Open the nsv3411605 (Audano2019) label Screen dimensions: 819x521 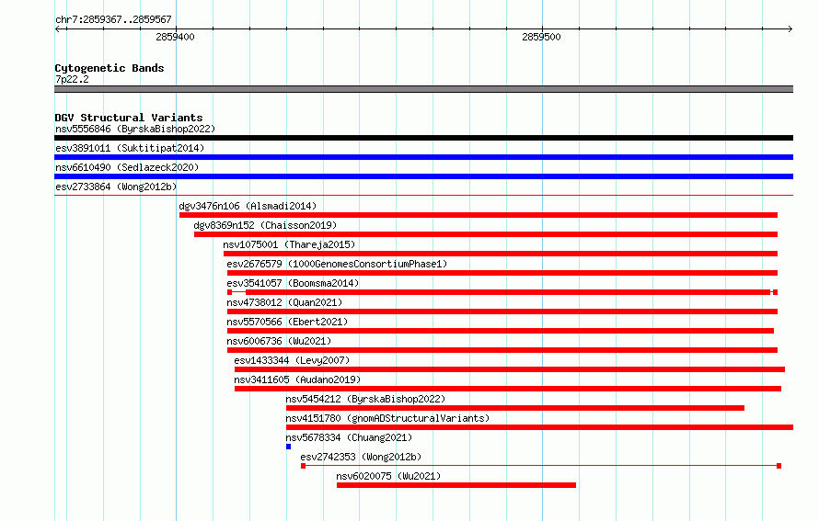(x=297, y=379)
